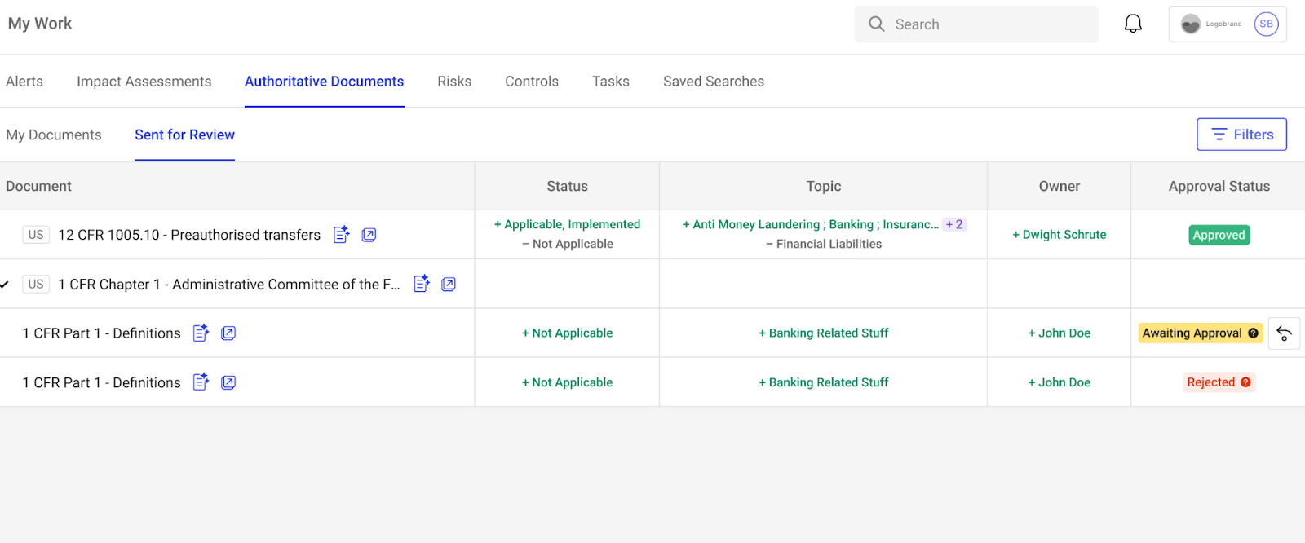Switch to My Documents sub-tab

[x=54, y=135]
